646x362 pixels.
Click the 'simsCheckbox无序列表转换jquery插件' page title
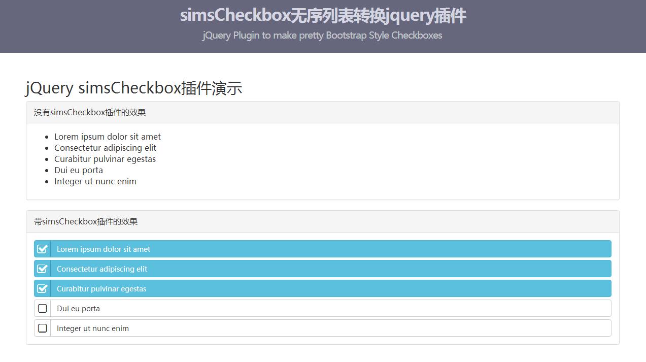[x=323, y=15]
